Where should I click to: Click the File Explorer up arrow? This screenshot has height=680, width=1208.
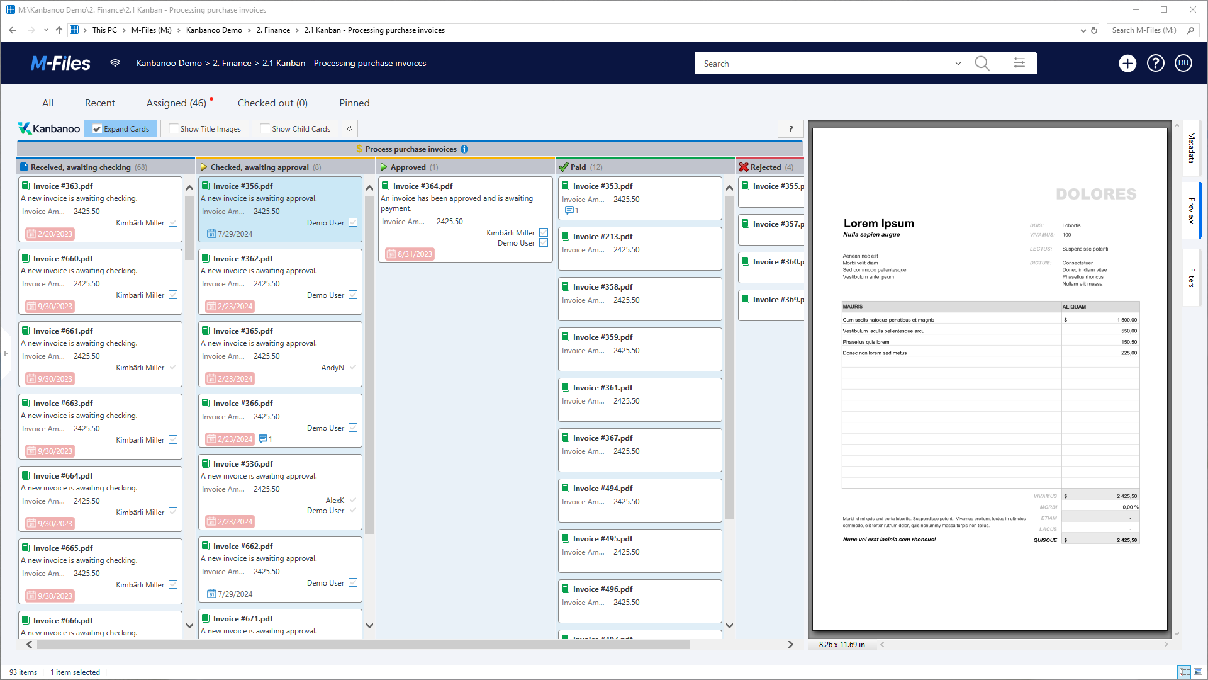[x=59, y=30]
